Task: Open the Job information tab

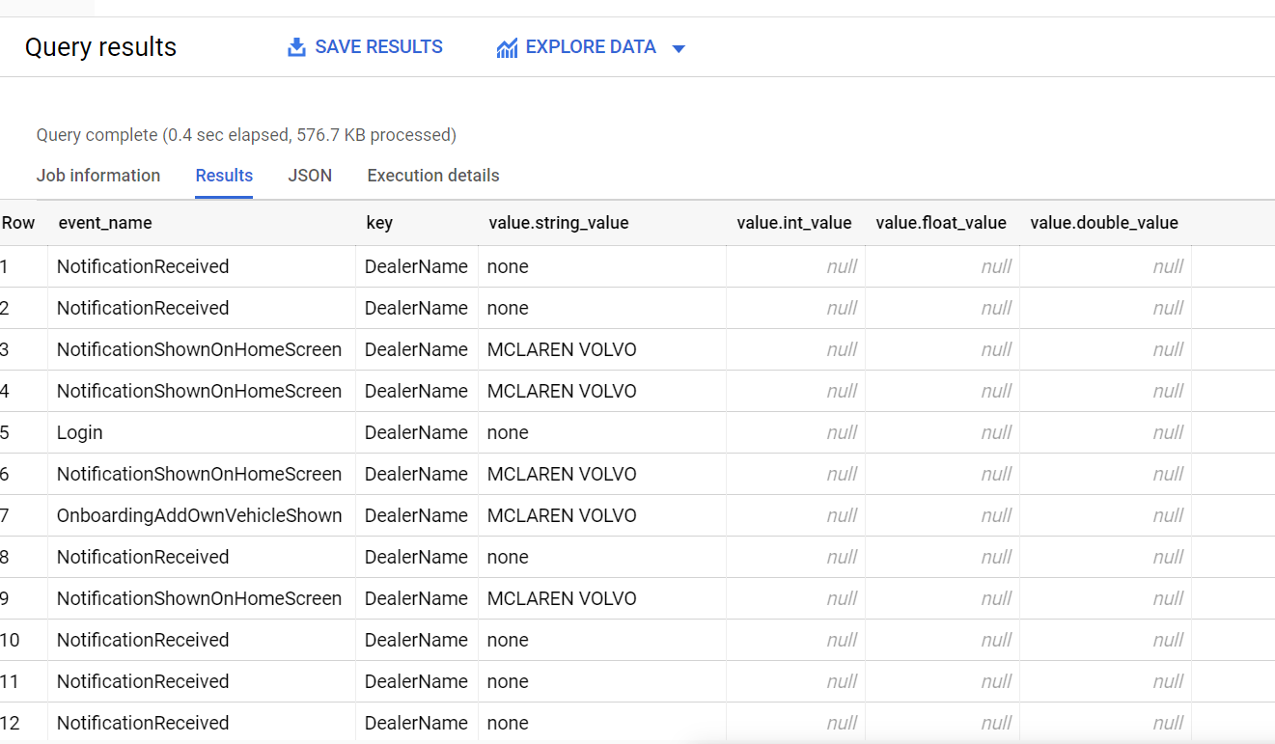Action: 98,176
